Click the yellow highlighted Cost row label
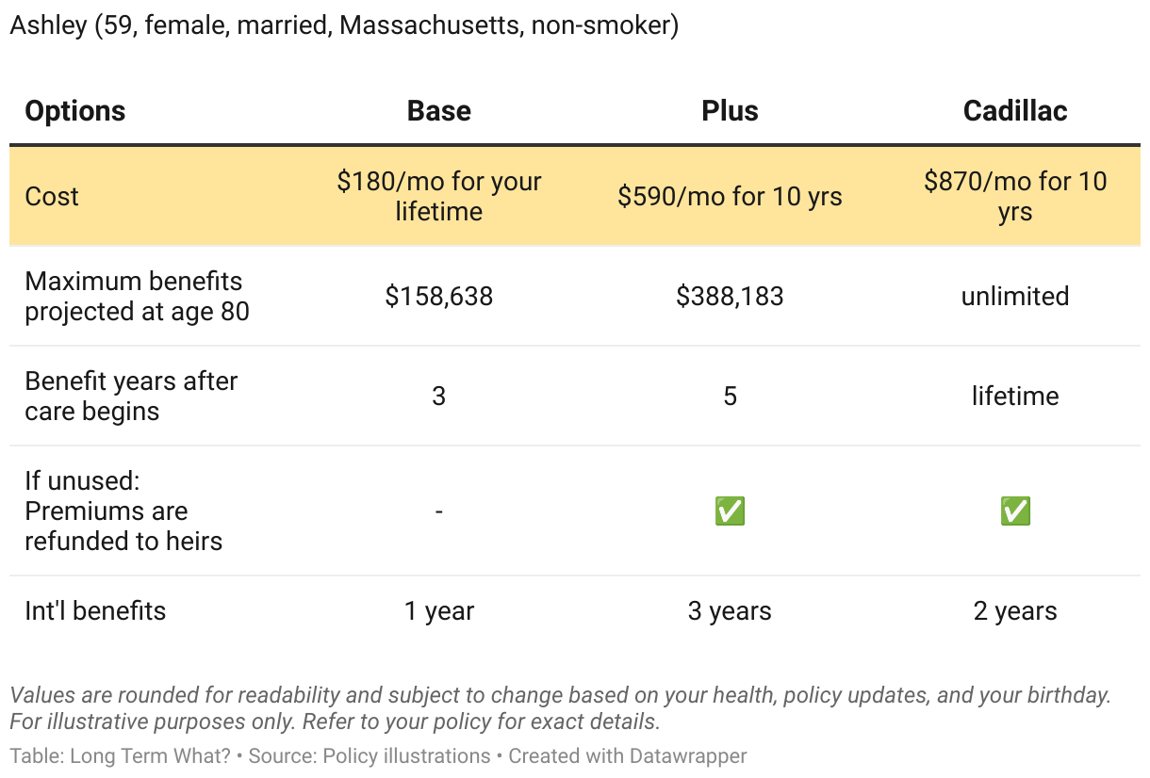 [x=52, y=196]
